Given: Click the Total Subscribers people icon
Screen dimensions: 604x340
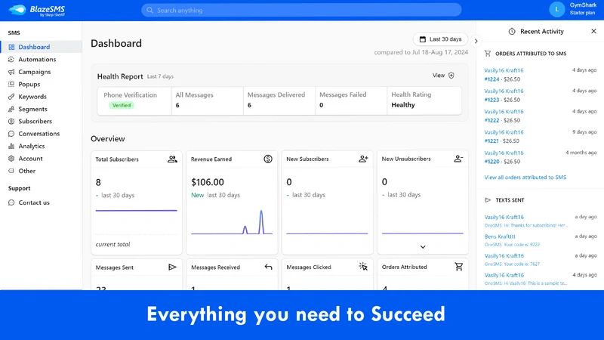Looking at the screenshot, I should (172, 159).
